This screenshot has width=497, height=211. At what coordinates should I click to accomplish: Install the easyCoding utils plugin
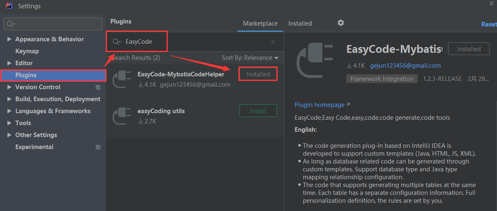point(258,111)
